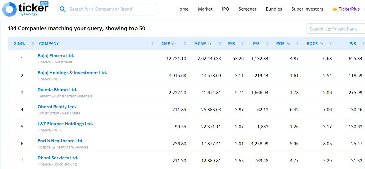The image size is (365, 169).
Task: Click Bajaj Finserv CMP value 12,721.10
Action: point(176,58)
